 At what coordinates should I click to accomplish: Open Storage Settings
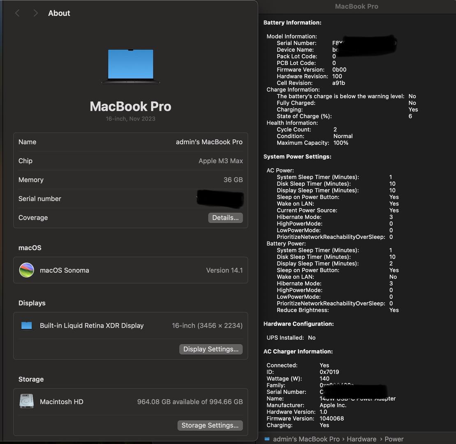click(210, 425)
